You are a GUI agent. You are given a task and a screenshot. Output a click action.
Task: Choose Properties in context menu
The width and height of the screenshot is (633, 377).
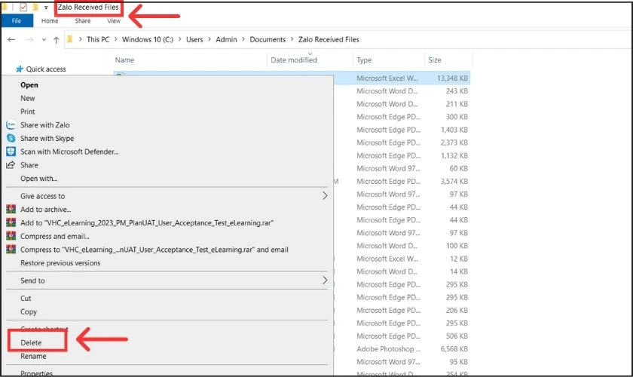pyautogui.click(x=36, y=373)
